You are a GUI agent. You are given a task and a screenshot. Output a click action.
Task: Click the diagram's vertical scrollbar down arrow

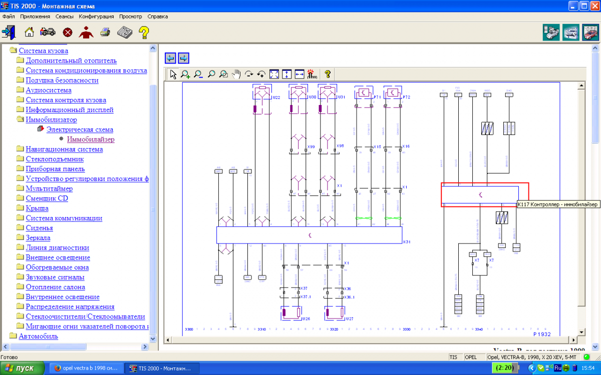coord(581,332)
